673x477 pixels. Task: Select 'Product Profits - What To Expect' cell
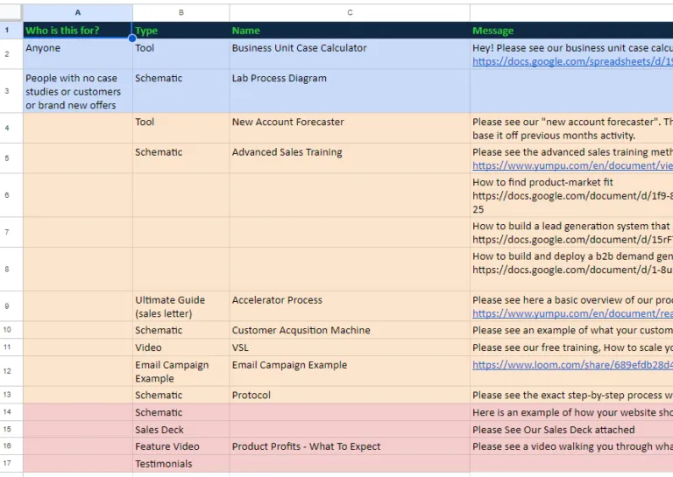350,446
